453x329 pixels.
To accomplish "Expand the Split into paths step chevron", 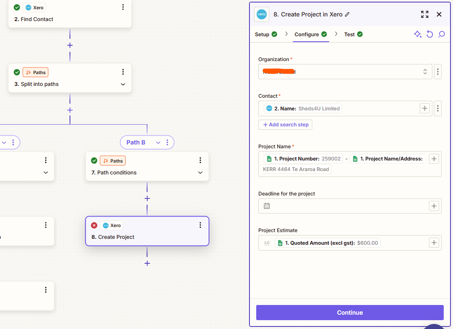I will coord(123,84).
